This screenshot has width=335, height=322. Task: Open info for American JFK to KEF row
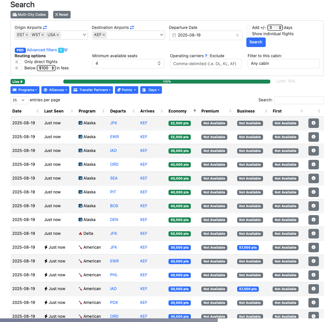(x=313, y=247)
